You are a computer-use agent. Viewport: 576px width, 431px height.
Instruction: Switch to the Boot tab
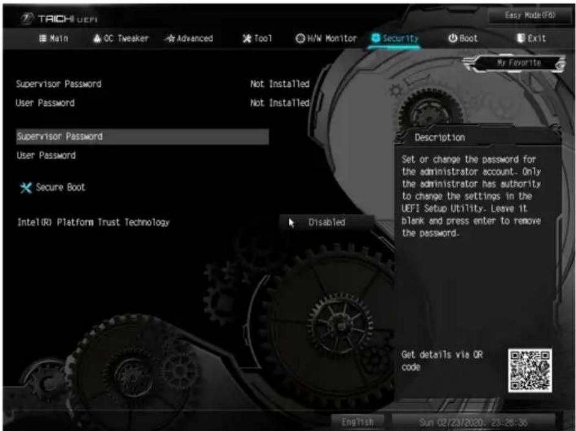pos(463,38)
